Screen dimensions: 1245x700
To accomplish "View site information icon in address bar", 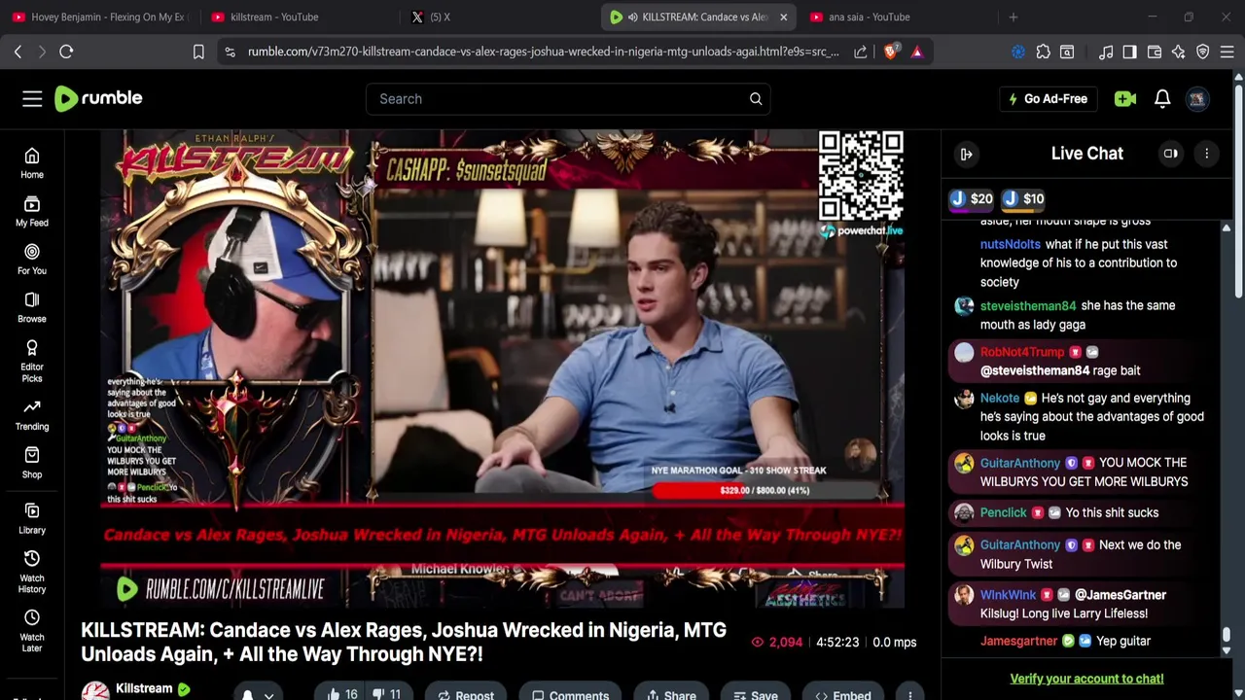I will point(230,52).
